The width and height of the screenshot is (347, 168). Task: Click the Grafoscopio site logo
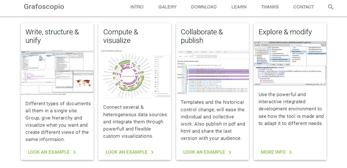click(x=44, y=7)
